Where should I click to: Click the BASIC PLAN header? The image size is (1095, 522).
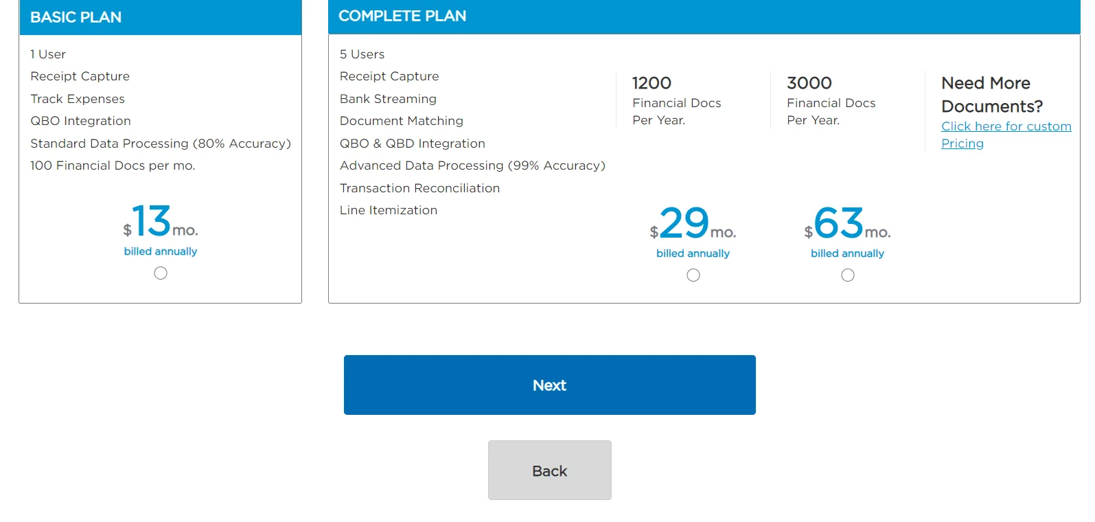(76, 17)
